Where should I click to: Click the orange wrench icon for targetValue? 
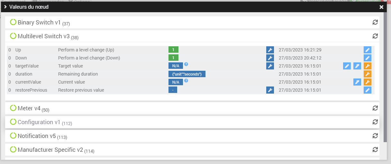tap(367, 66)
